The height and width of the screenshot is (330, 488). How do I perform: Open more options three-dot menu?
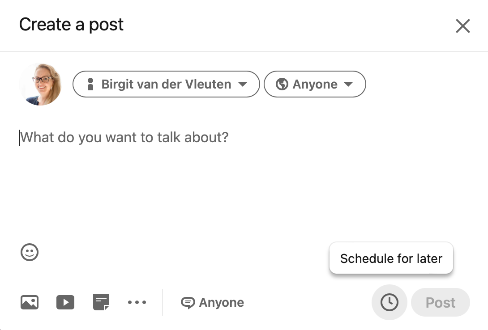(x=137, y=302)
